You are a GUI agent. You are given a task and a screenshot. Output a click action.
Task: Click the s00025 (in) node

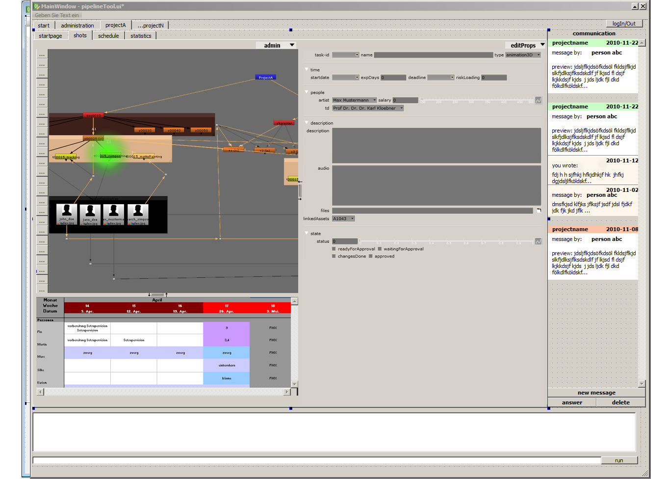click(x=93, y=138)
